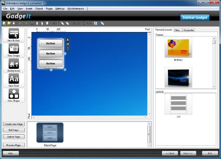This screenshot has width=221, height=159.
Task: Switch to the Files tab
Action: point(178,30)
